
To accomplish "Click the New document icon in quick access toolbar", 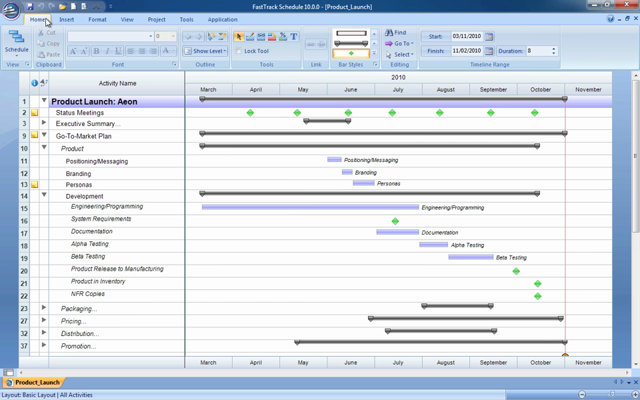I will (x=73, y=6).
